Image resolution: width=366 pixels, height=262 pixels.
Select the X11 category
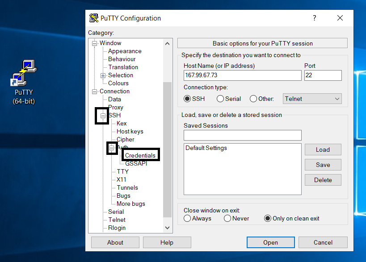(x=122, y=180)
